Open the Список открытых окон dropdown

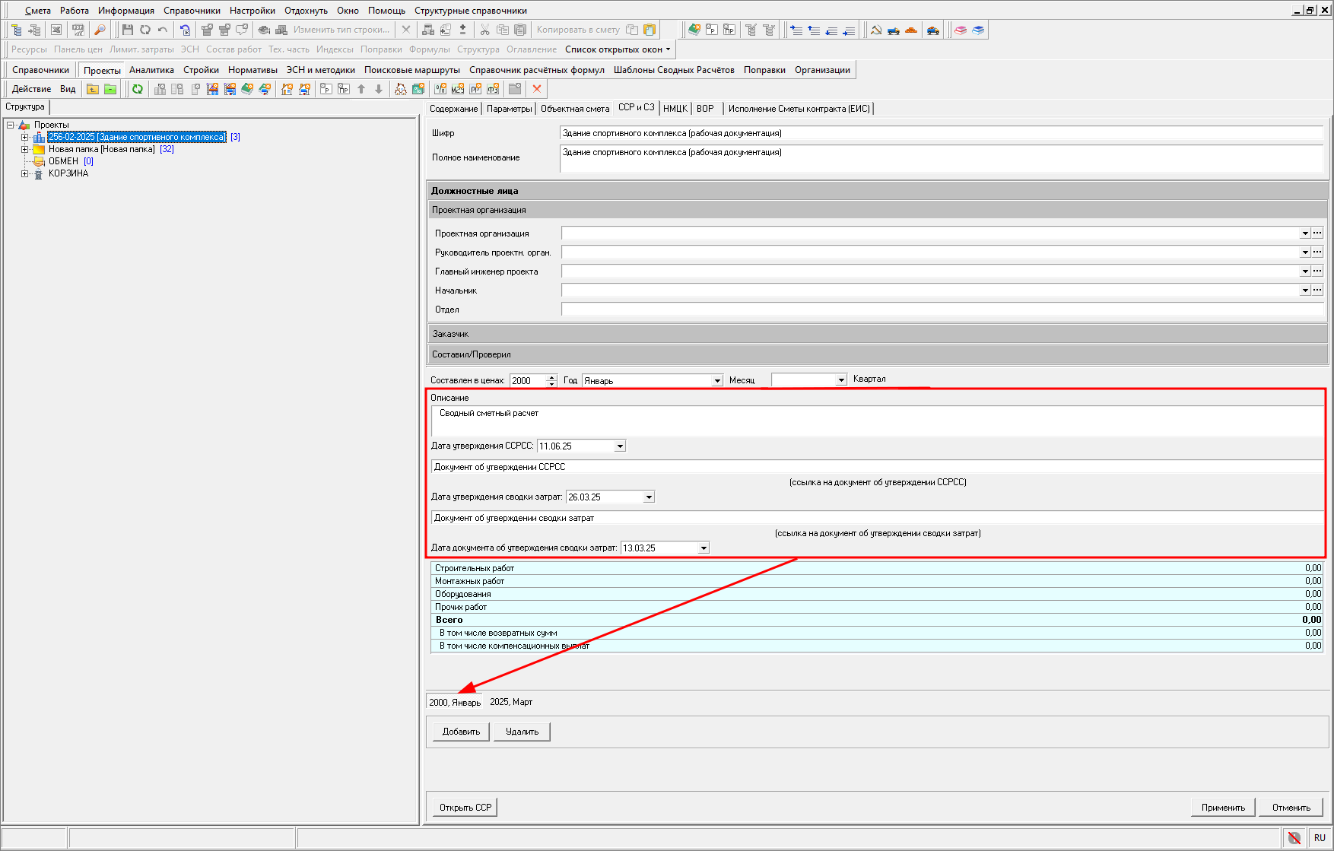(618, 49)
